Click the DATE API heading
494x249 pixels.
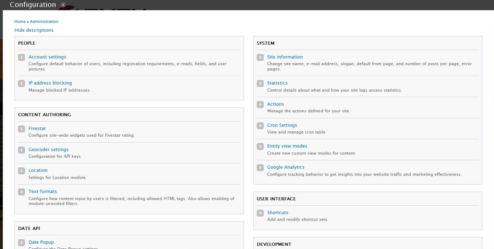point(29,229)
